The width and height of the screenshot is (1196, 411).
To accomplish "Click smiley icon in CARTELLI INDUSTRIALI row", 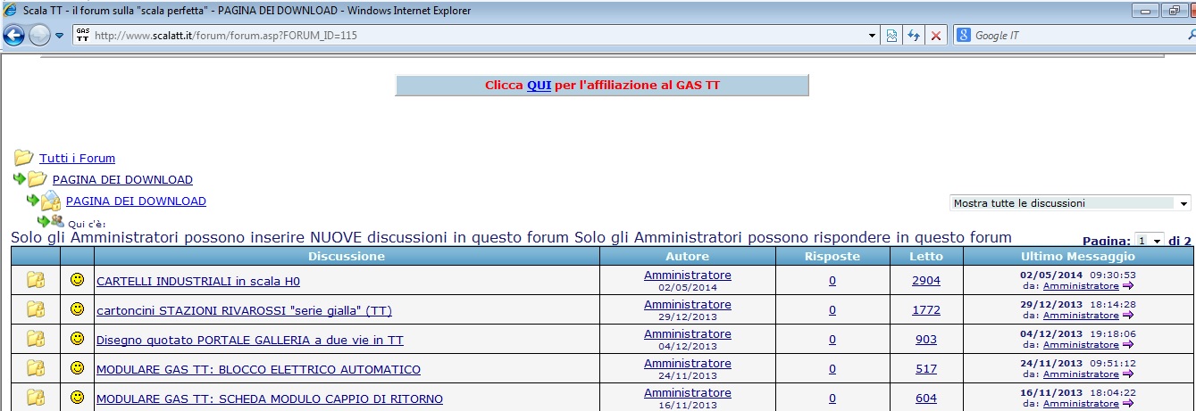I will pos(77,280).
